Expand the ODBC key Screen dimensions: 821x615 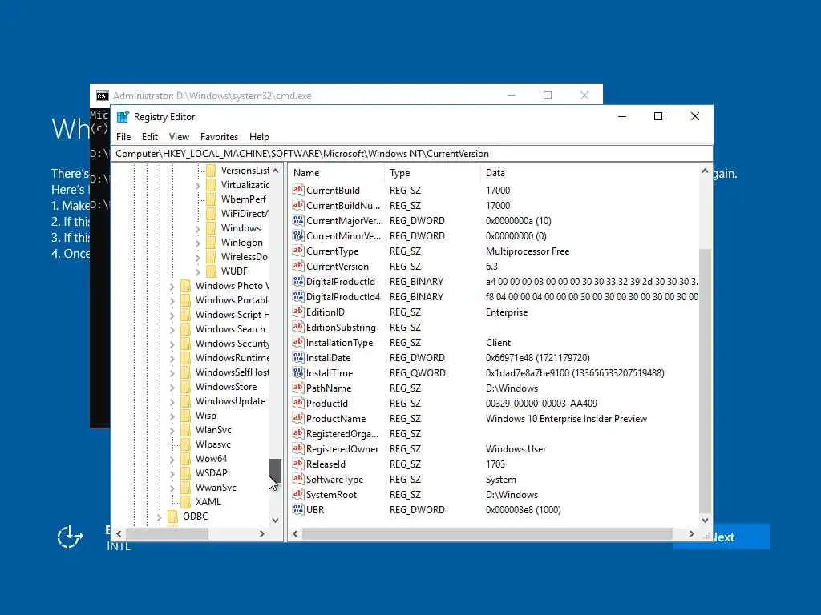click(x=160, y=517)
